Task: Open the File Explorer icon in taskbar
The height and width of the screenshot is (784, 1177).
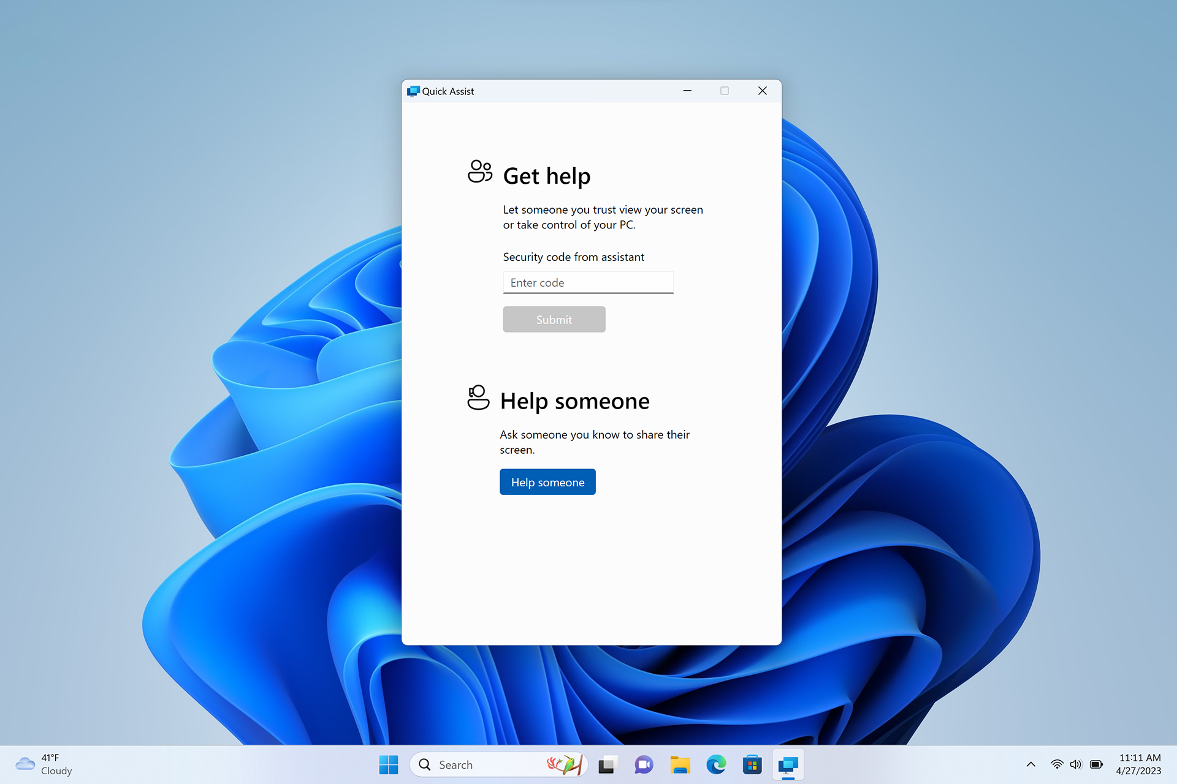Action: (681, 763)
